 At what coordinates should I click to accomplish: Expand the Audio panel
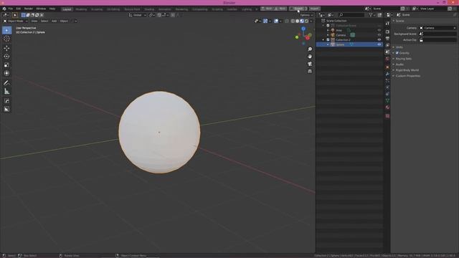click(x=399, y=64)
